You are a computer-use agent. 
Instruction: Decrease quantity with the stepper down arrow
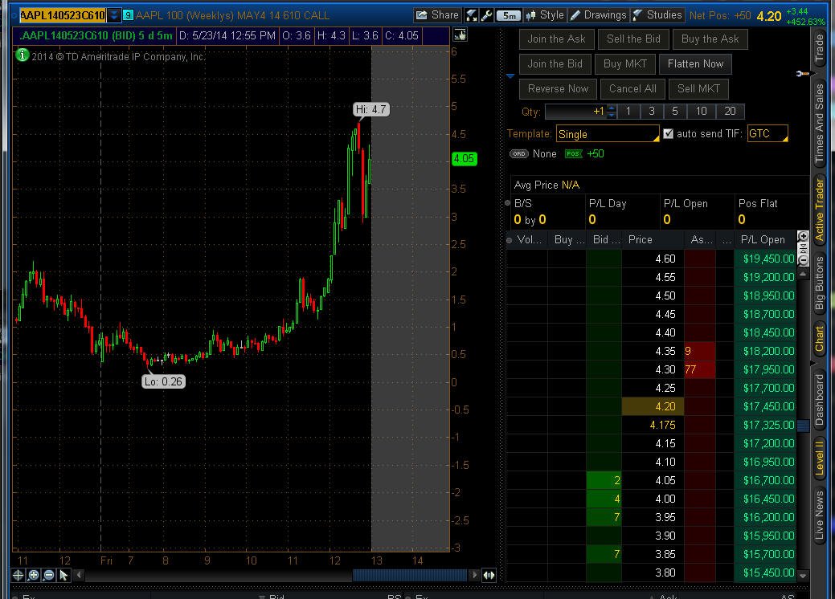pos(612,115)
